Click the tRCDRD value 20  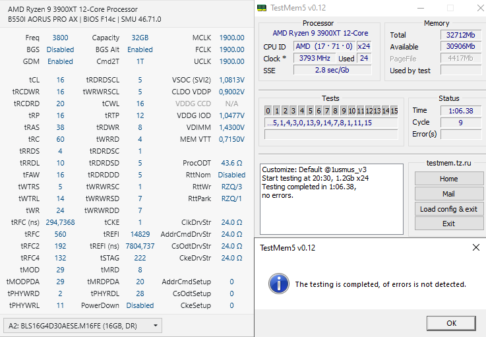click(x=60, y=104)
